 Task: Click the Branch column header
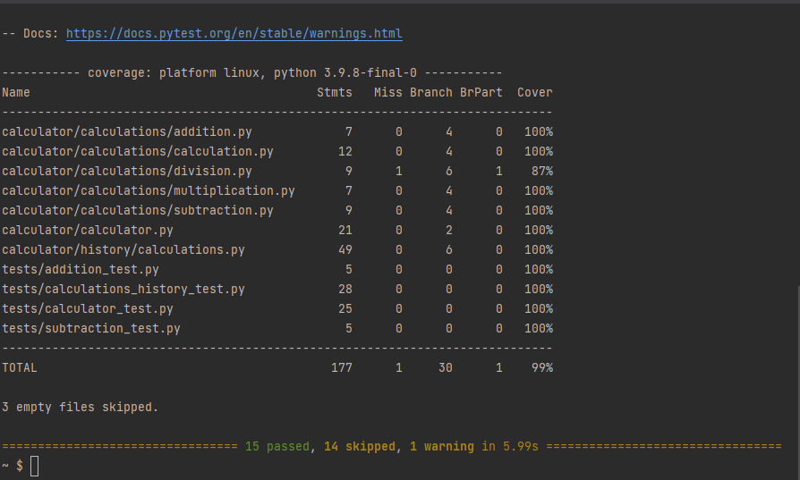coord(431,93)
